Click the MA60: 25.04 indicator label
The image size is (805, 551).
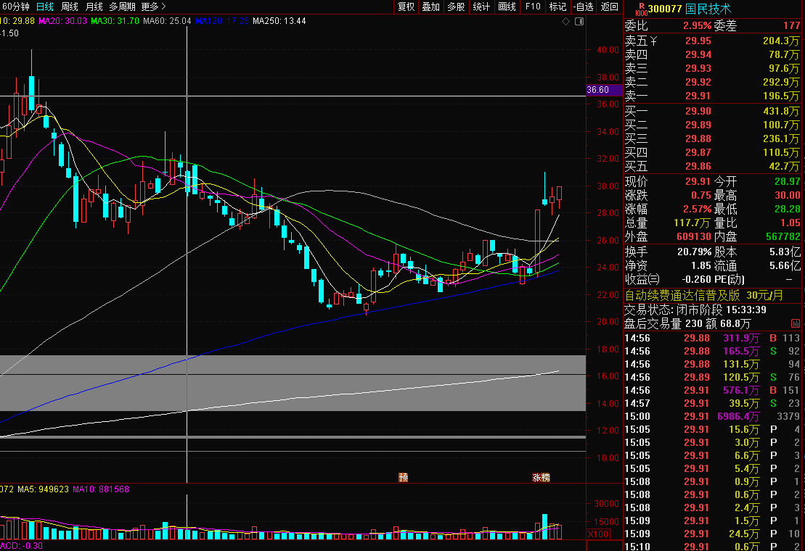point(168,21)
